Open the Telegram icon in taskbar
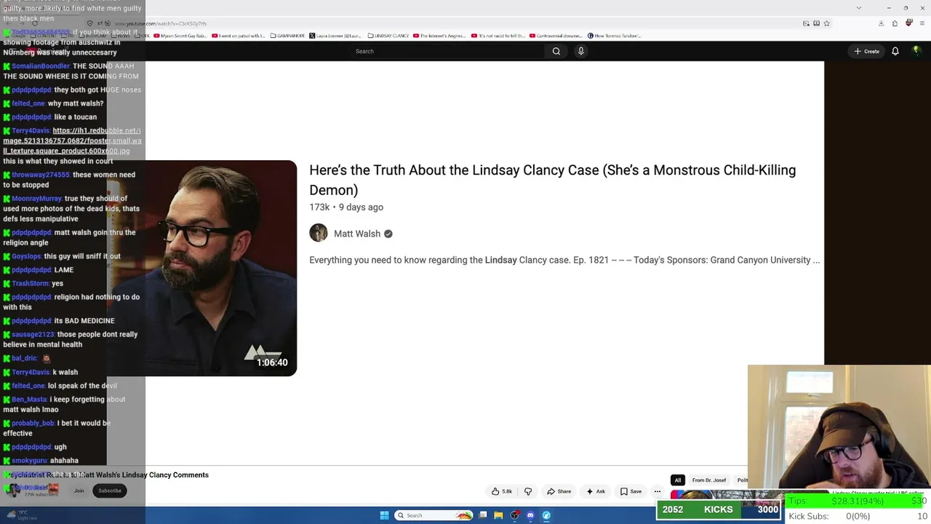 tap(546, 515)
